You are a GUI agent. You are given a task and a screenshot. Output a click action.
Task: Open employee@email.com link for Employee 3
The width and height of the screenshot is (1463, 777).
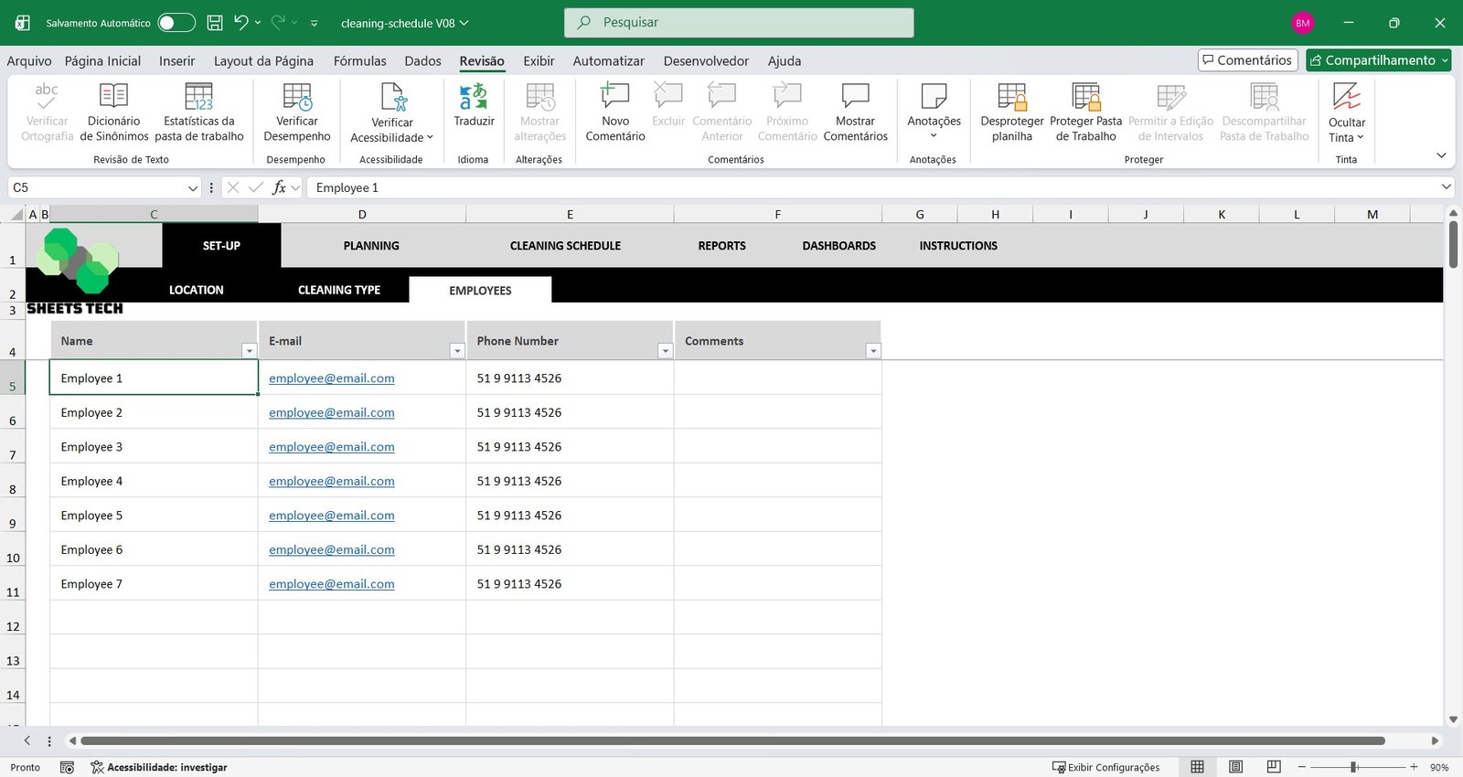[331, 447]
